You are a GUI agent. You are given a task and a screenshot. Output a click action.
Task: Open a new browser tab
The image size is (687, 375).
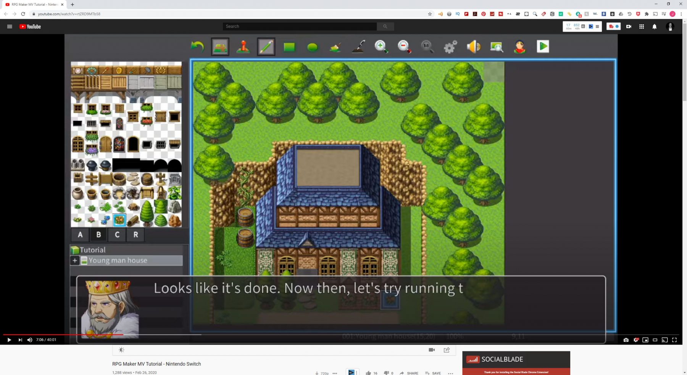coord(73,5)
